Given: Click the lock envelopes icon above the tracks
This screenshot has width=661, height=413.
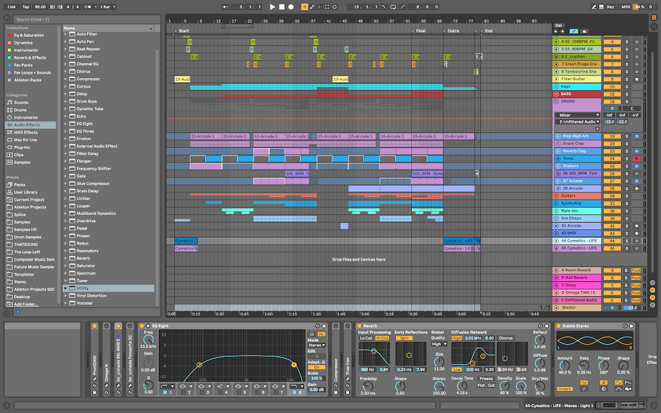Looking at the screenshot, I should [584, 31].
